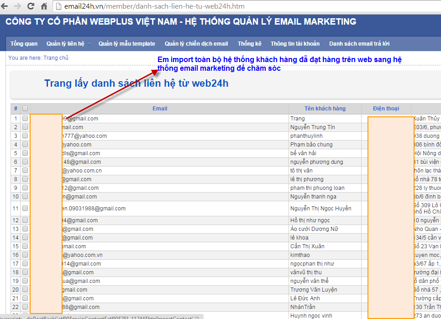Check the checkbox for ngọcphan thị như row
This screenshot has width=441, height=319.
click(x=25, y=264)
